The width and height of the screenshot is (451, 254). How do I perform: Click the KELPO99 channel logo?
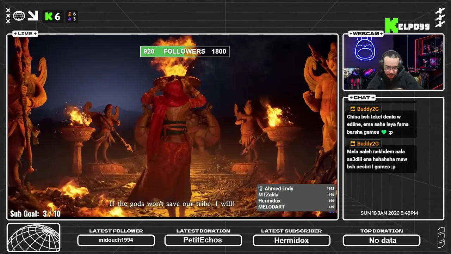point(407,26)
